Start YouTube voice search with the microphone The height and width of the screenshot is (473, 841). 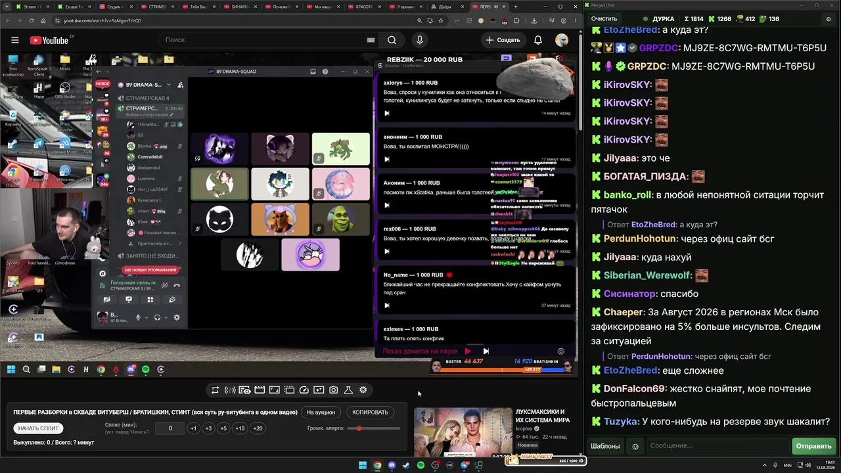pyautogui.click(x=420, y=40)
